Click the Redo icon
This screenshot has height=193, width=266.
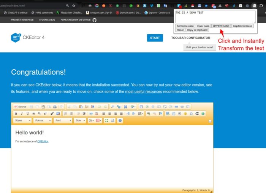105,107
